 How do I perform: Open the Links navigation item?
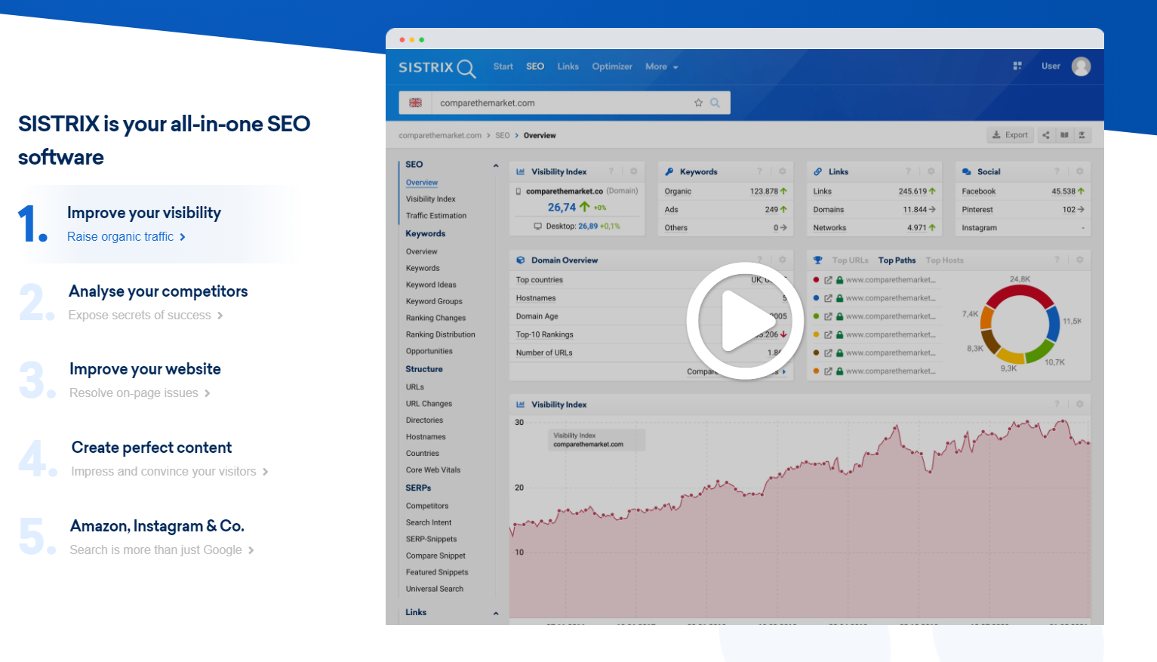[x=568, y=66]
